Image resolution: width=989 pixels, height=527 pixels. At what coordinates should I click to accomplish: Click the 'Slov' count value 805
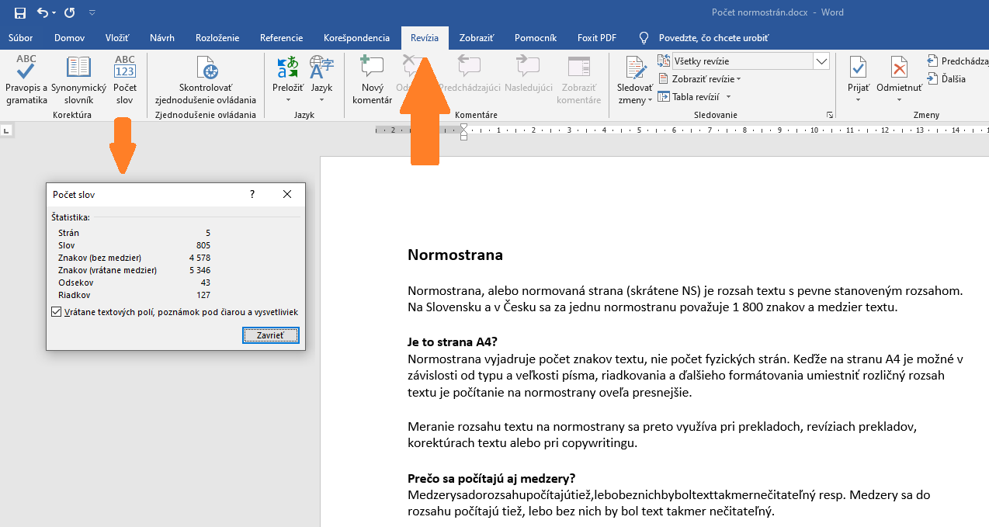(203, 245)
